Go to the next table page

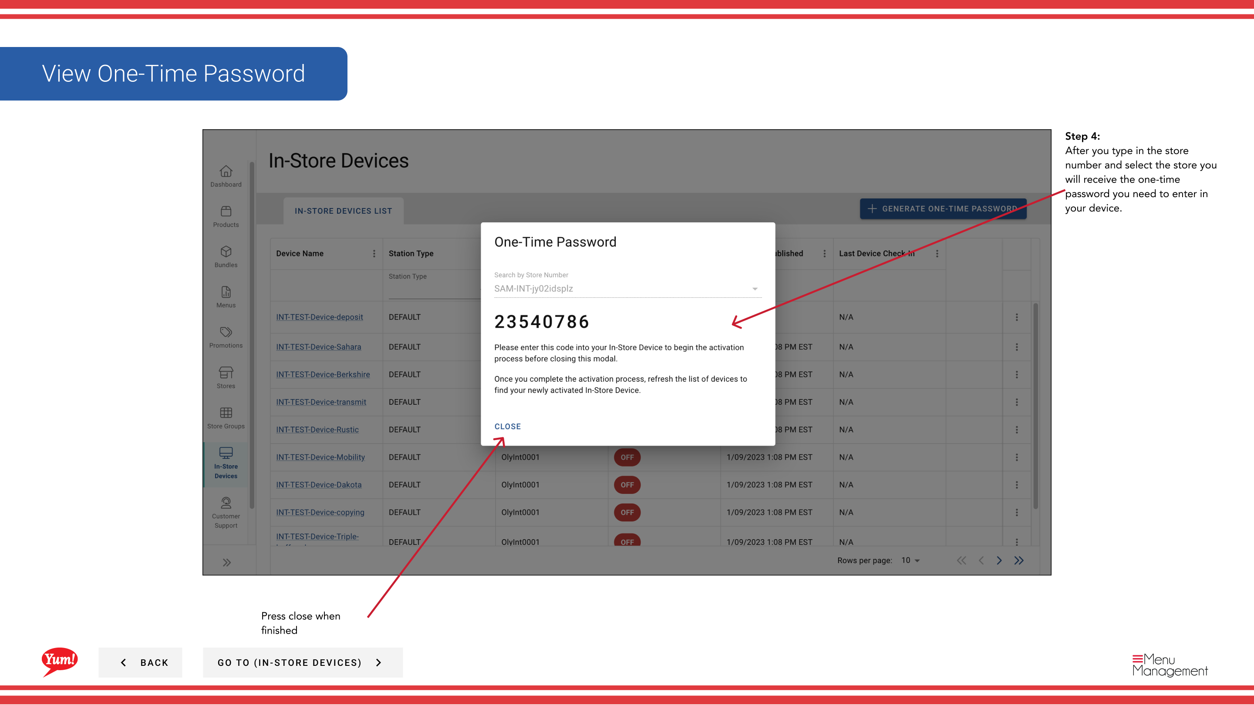(x=999, y=561)
